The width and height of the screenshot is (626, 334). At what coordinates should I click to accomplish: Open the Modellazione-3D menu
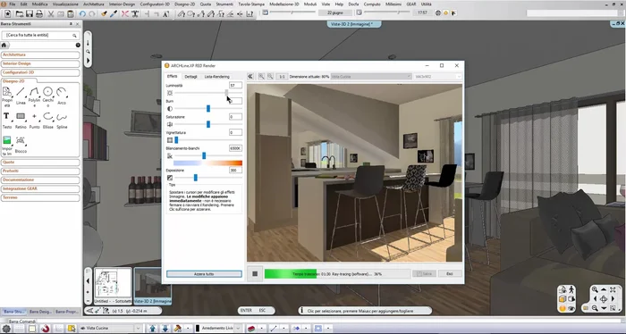click(x=283, y=4)
